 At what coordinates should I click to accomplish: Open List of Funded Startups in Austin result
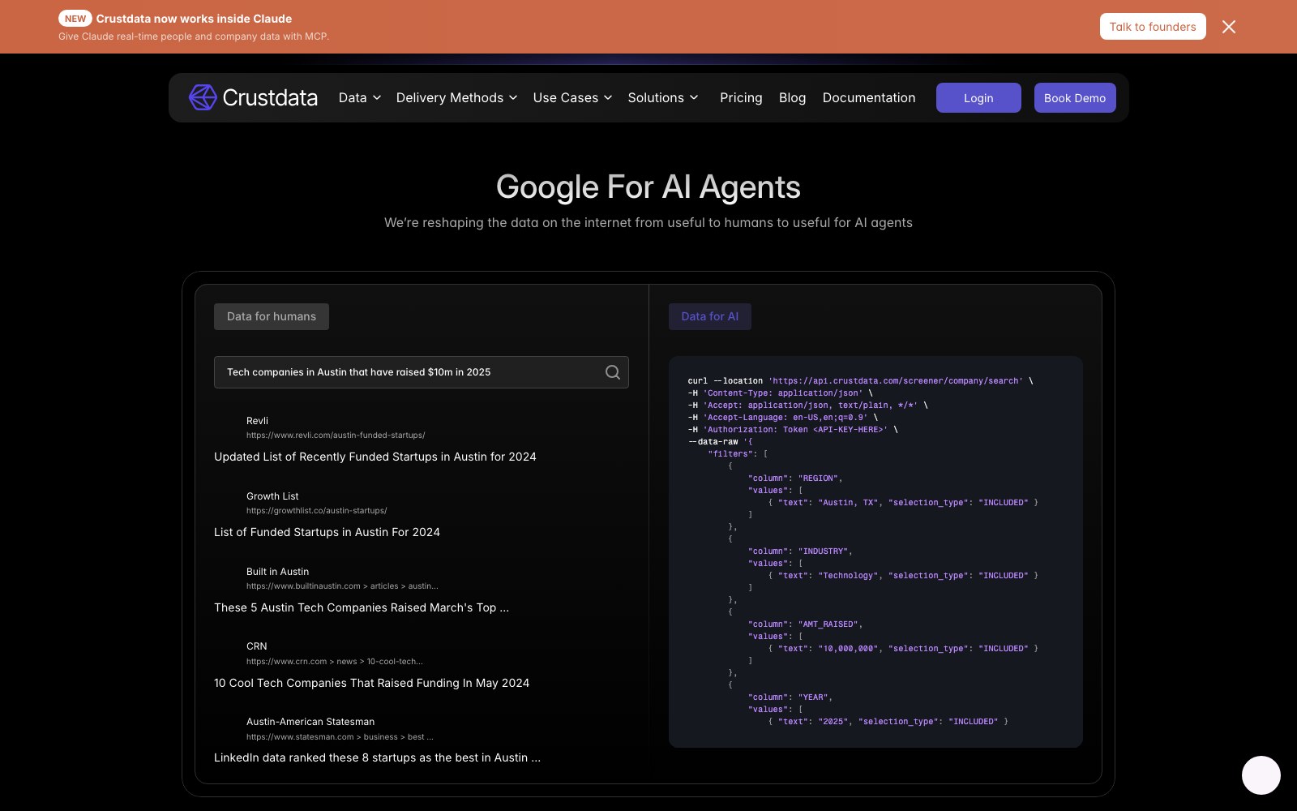pyautogui.click(x=327, y=532)
